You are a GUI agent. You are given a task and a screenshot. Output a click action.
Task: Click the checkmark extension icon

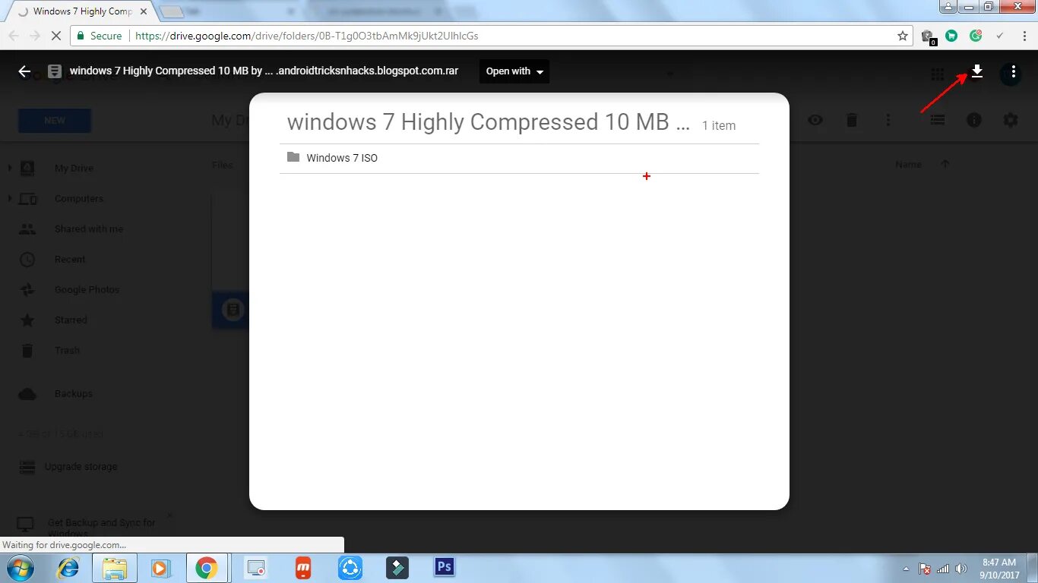click(1000, 36)
